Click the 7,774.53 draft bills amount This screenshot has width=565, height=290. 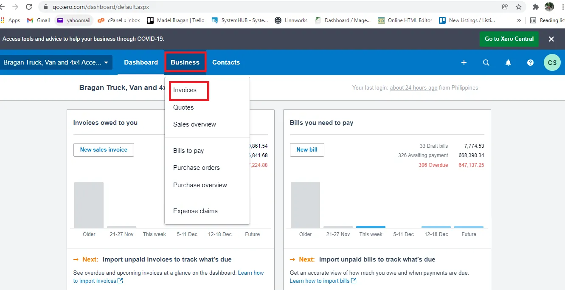click(x=474, y=146)
